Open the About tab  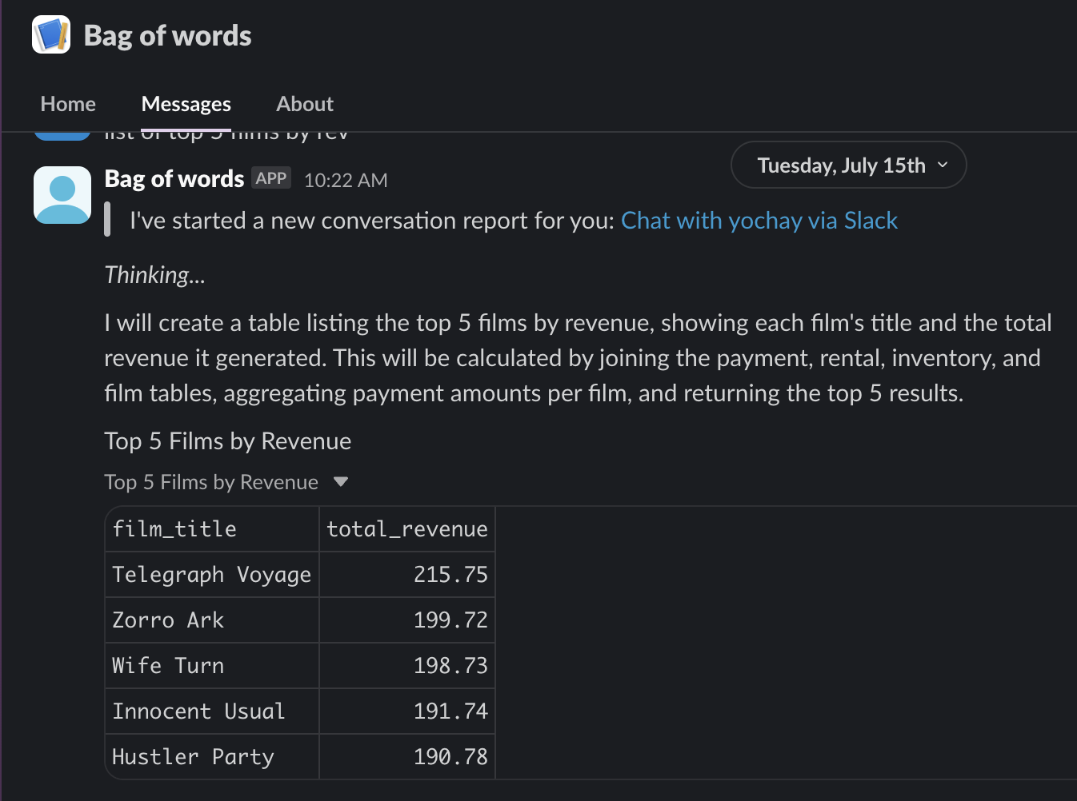304,104
